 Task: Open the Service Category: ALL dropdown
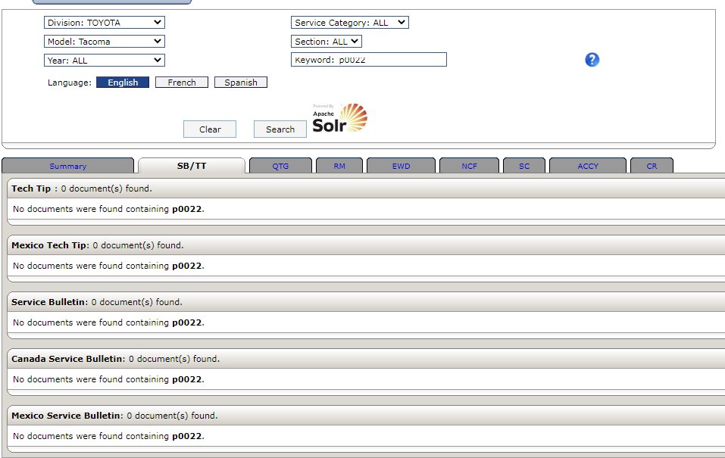pos(350,22)
